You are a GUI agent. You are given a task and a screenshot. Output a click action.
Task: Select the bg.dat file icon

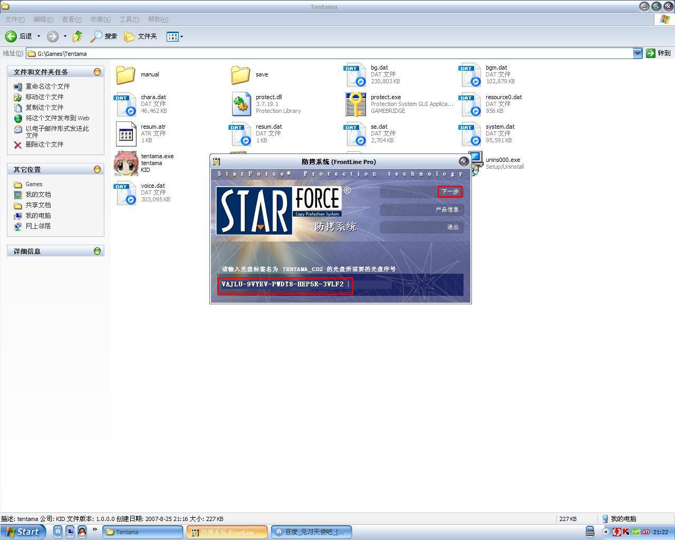pos(355,75)
